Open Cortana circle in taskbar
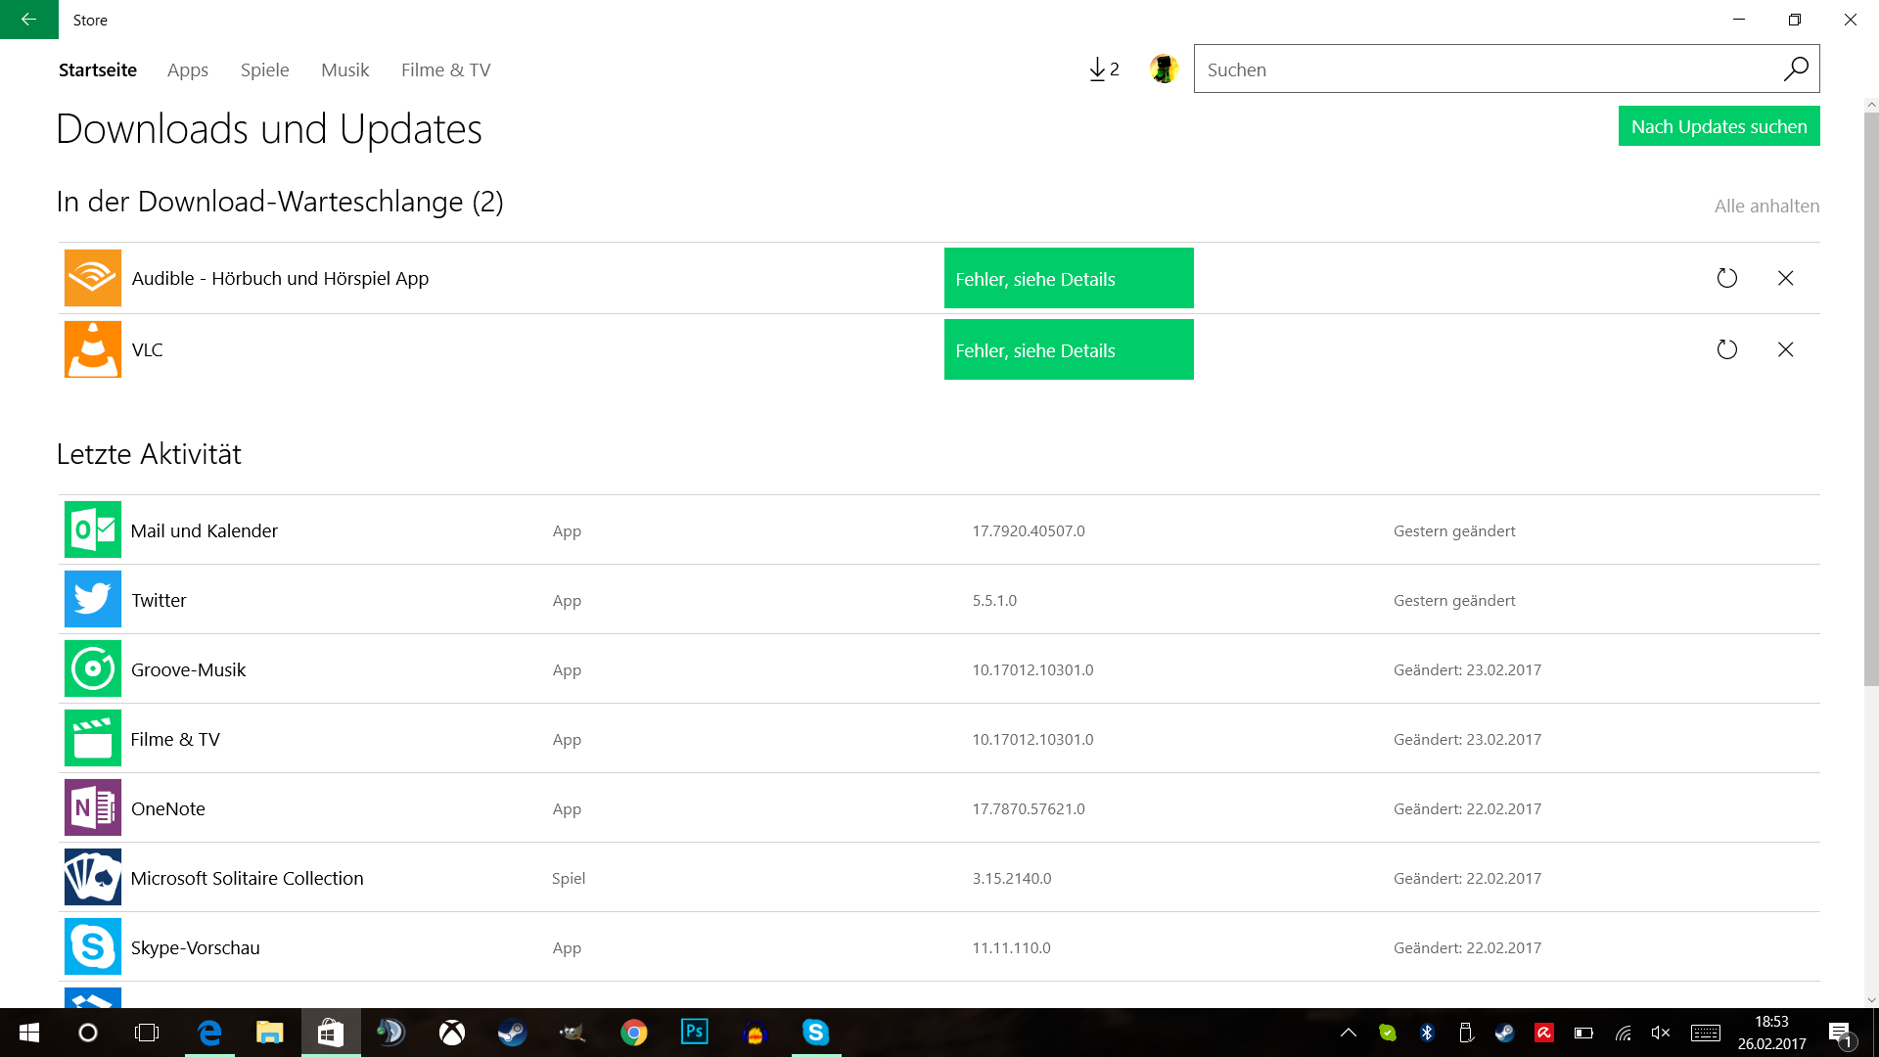Screen dimensions: 1879x1057 click(x=88, y=1033)
